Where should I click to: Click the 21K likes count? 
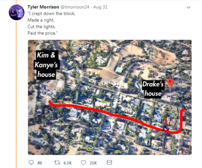click(93, 163)
